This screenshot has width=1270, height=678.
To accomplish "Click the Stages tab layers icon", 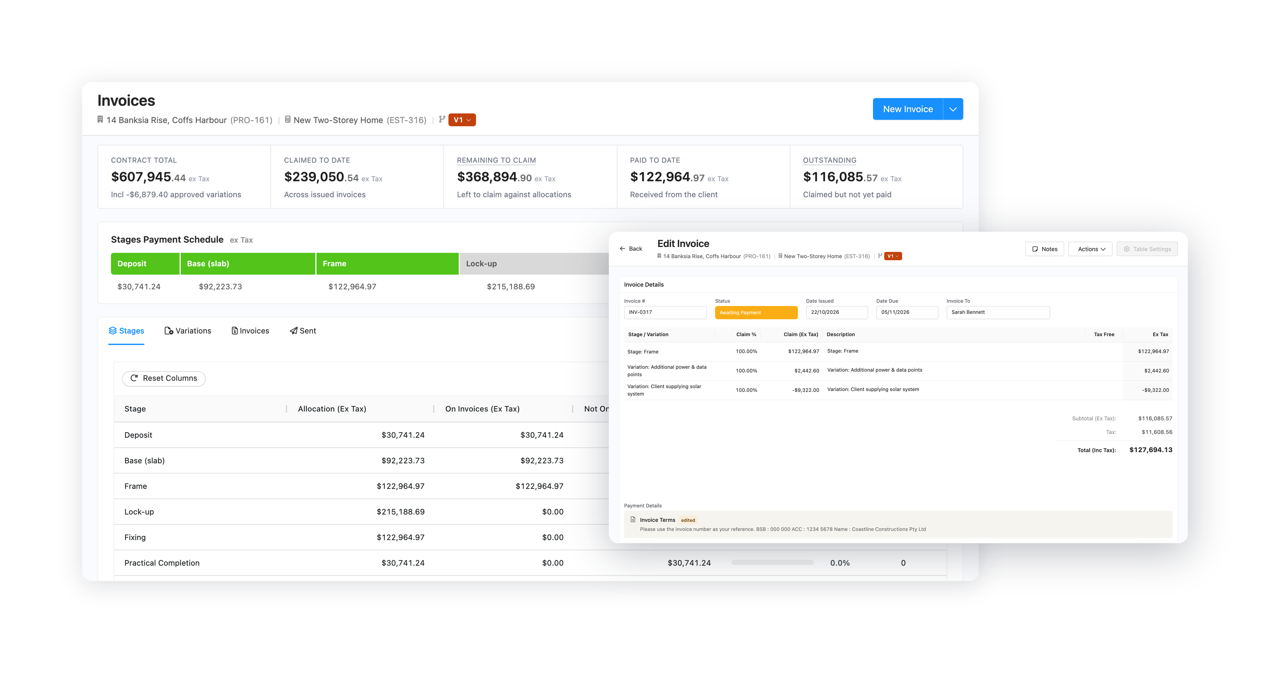I will pos(112,331).
